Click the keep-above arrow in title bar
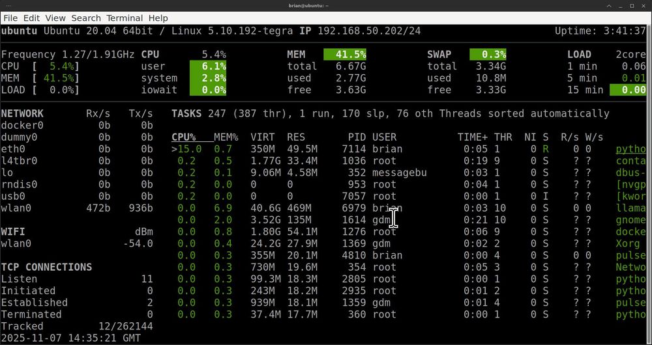 609,6
